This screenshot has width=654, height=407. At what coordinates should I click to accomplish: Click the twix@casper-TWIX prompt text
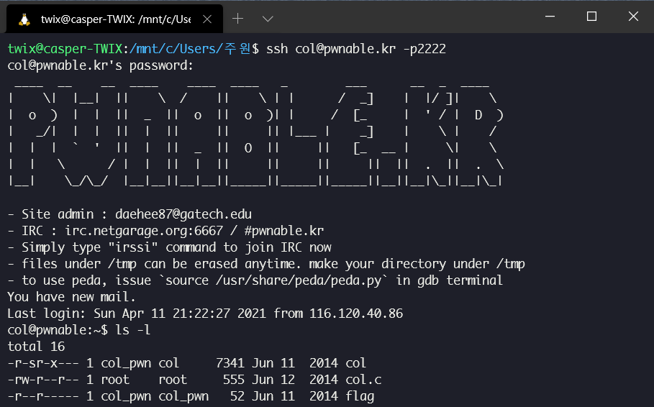coord(65,49)
